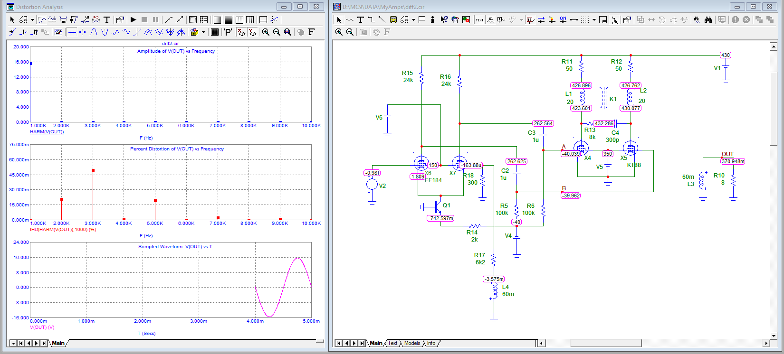Click the Run analysis play button
Image resolution: width=784 pixels, height=354 pixels.
point(134,20)
